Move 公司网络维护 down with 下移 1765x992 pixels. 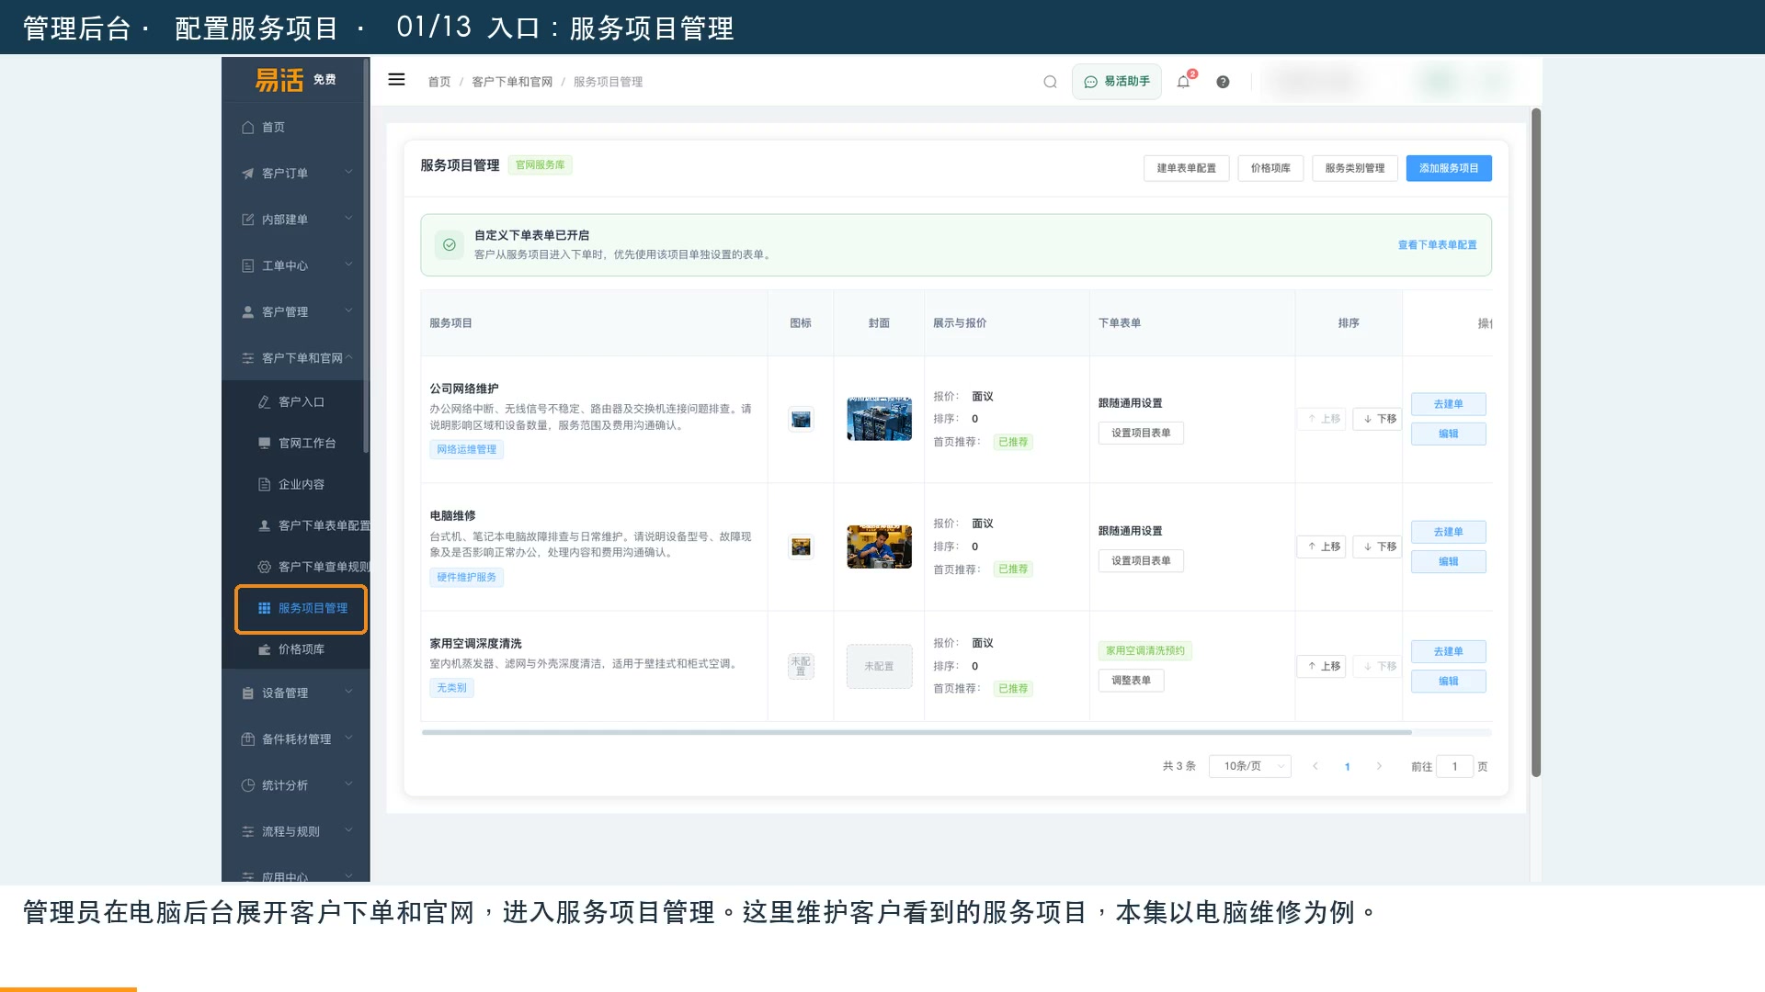pyautogui.click(x=1377, y=419)
